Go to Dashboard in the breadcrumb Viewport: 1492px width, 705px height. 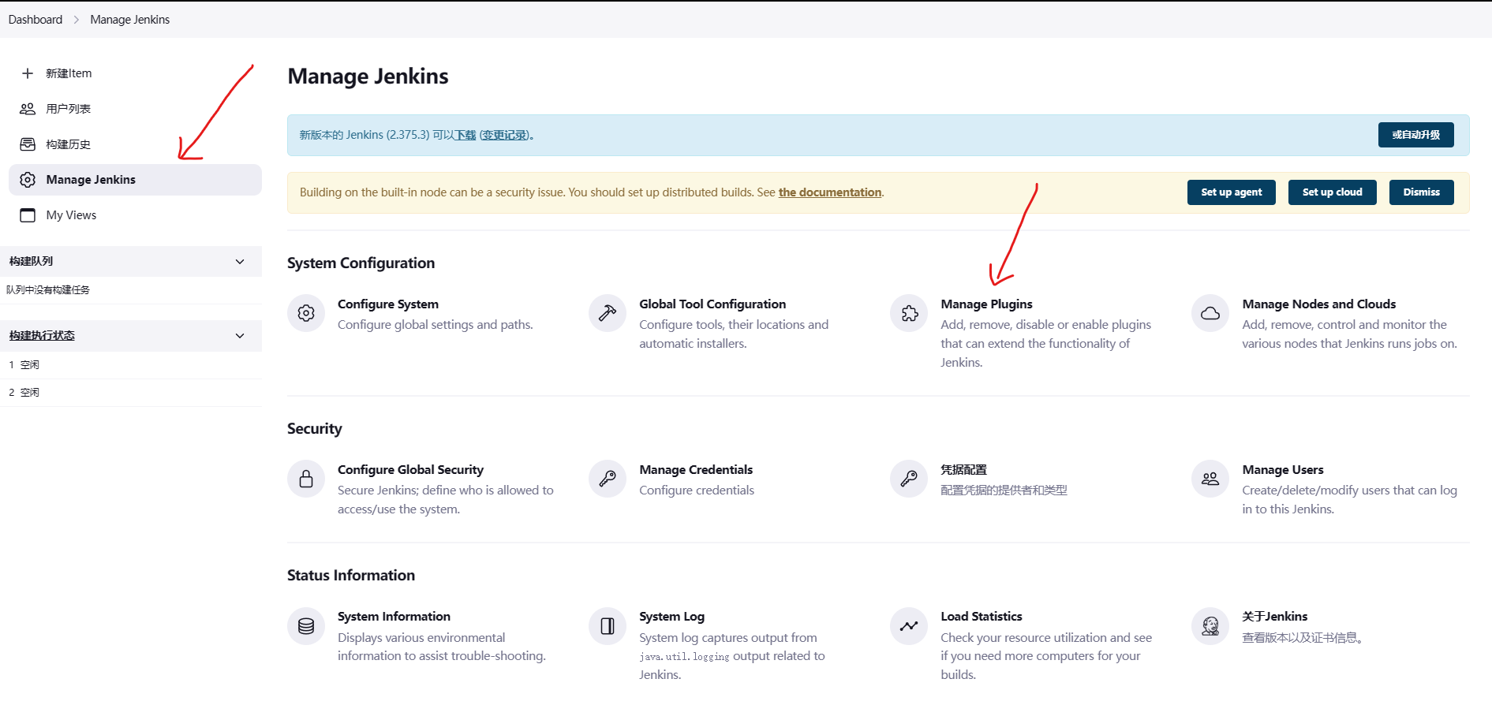36,20
